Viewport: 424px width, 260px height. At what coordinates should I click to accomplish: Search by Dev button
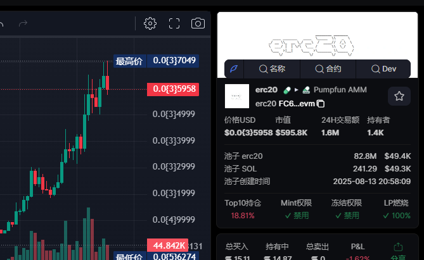(383, 69)
